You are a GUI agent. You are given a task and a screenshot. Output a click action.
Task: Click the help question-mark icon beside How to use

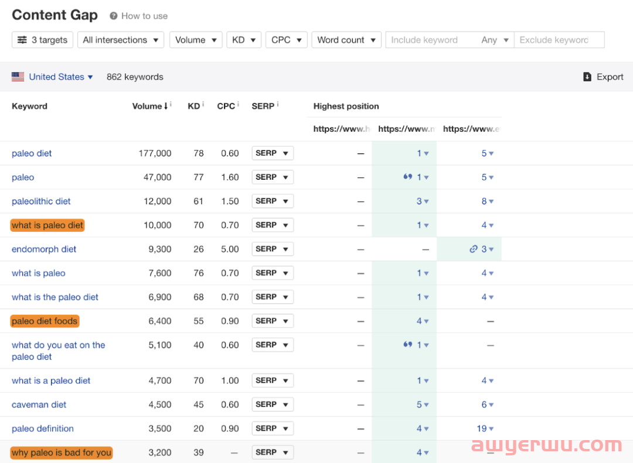(114, 16)
